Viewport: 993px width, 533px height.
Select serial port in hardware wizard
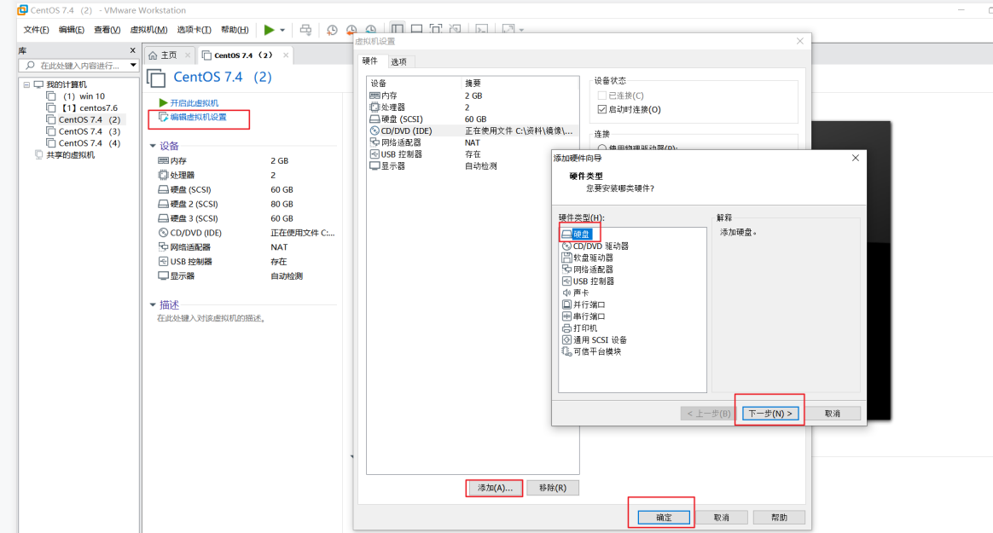pyautogui.click(x=584, y=316)
